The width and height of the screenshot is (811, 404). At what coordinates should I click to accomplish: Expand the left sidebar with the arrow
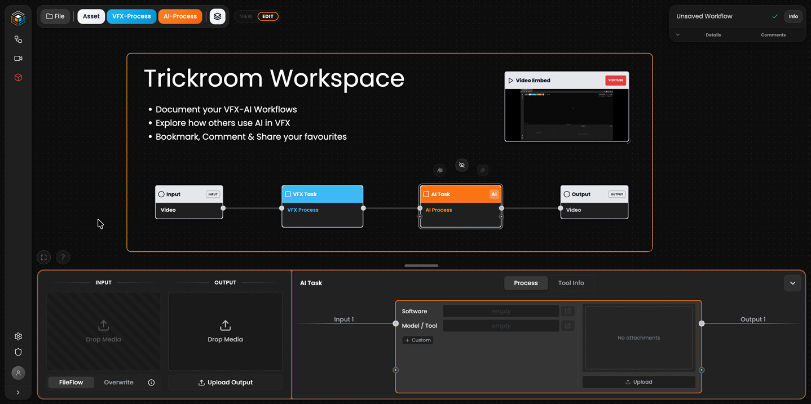18,393
